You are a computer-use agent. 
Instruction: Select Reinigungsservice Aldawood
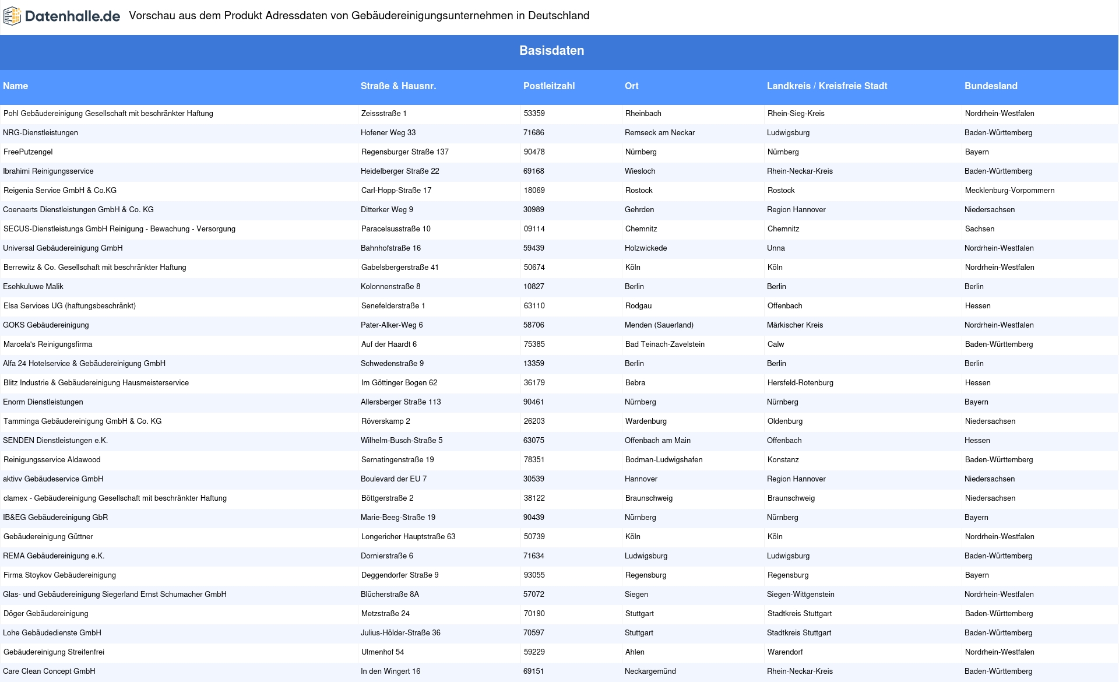click(52, 460)
